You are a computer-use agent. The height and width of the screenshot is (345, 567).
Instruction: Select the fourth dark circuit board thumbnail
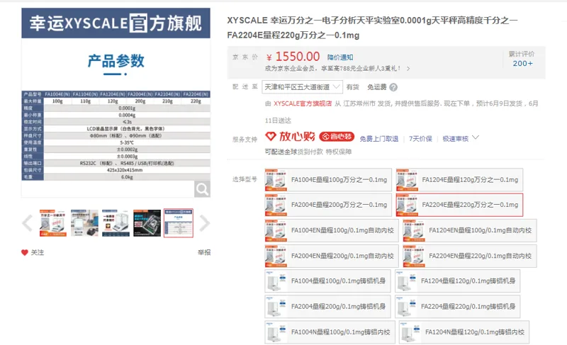[147, 223]
